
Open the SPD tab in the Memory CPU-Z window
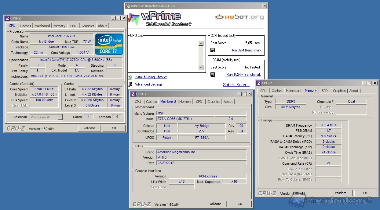tap(325, 91)
